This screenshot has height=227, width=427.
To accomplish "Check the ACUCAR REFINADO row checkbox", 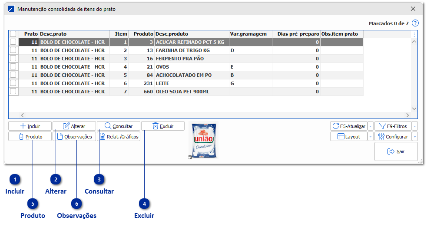I will click(x=13, y=42).
